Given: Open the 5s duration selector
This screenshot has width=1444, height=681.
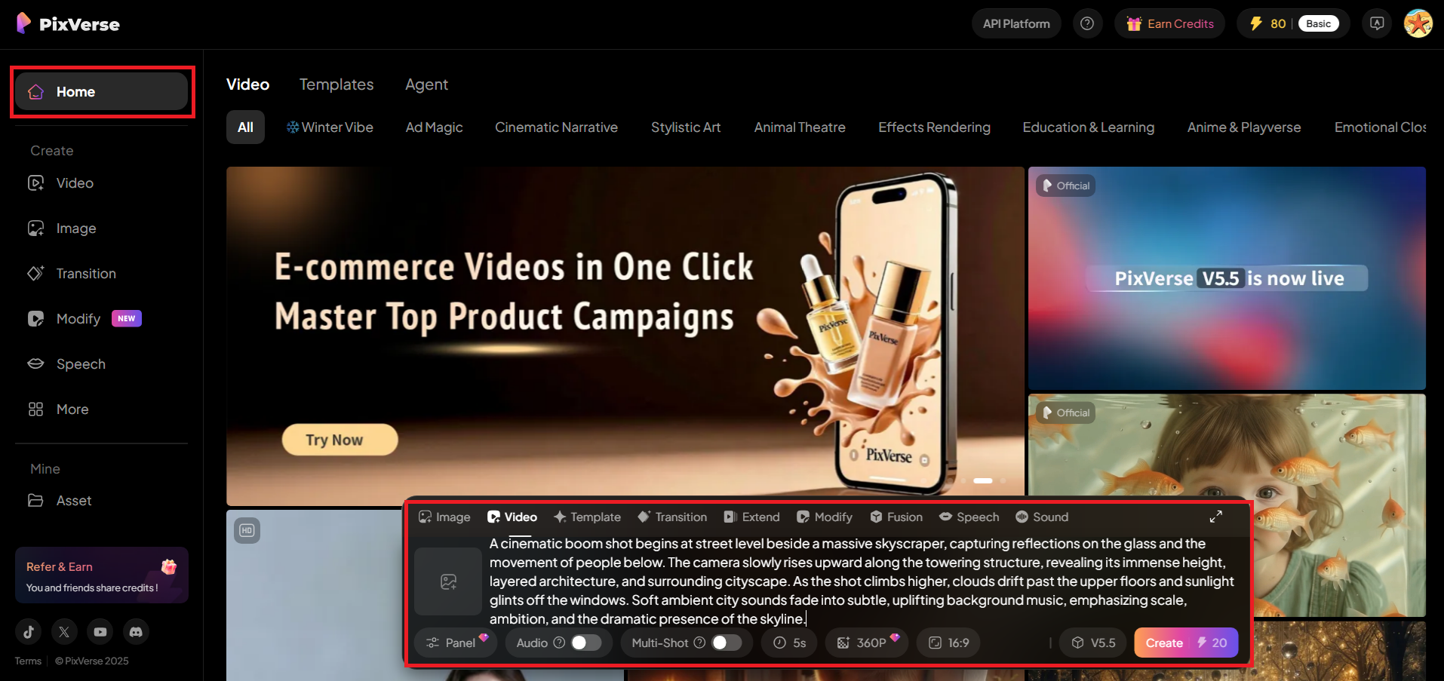Looking at the screenshot, I should point(790,643).
